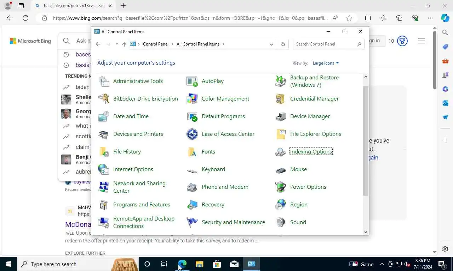The height and width of the screenshot is (271, 453).
Task: Click the Microsoft Bing logo
Action: tap(30, 41)
